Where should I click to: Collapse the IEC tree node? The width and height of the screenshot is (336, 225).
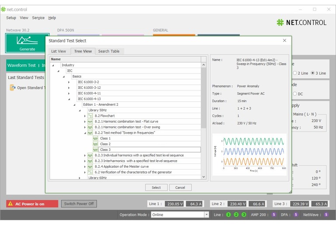[58, 71]
